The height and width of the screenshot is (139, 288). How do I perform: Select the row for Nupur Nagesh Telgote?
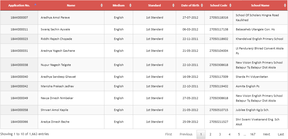click(x=144, y=65)
